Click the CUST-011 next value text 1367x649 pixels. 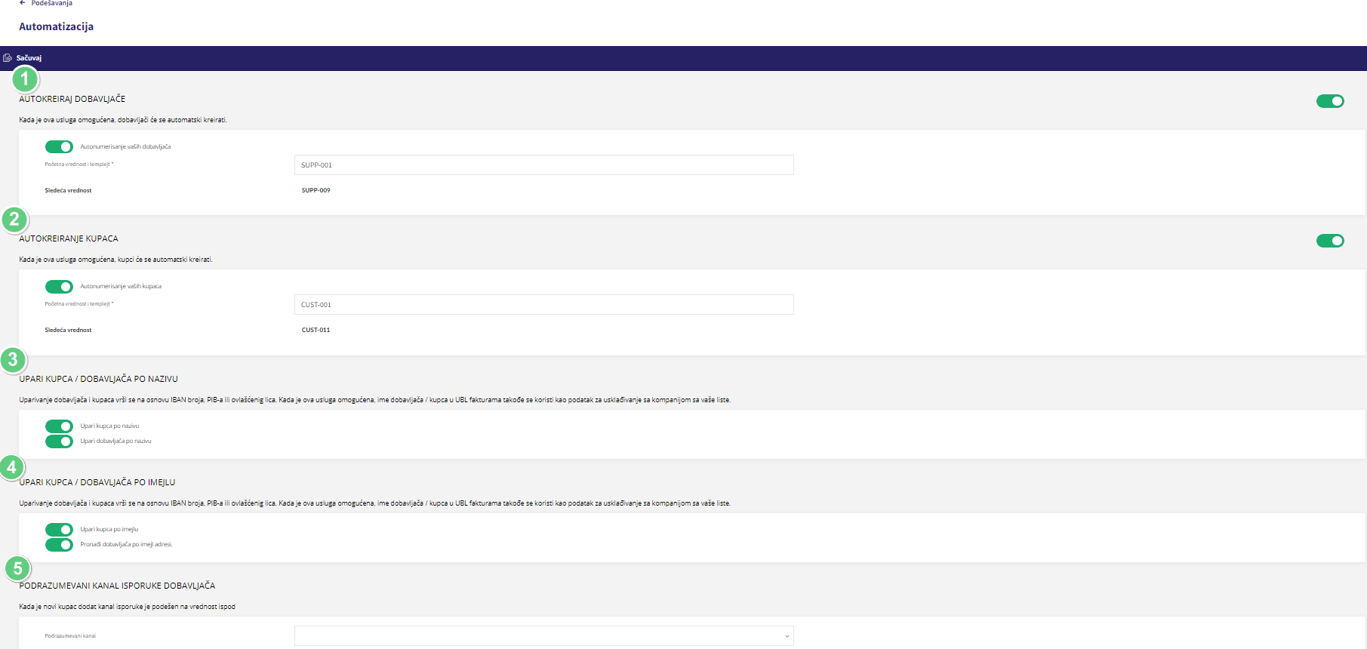coord(316,330)
